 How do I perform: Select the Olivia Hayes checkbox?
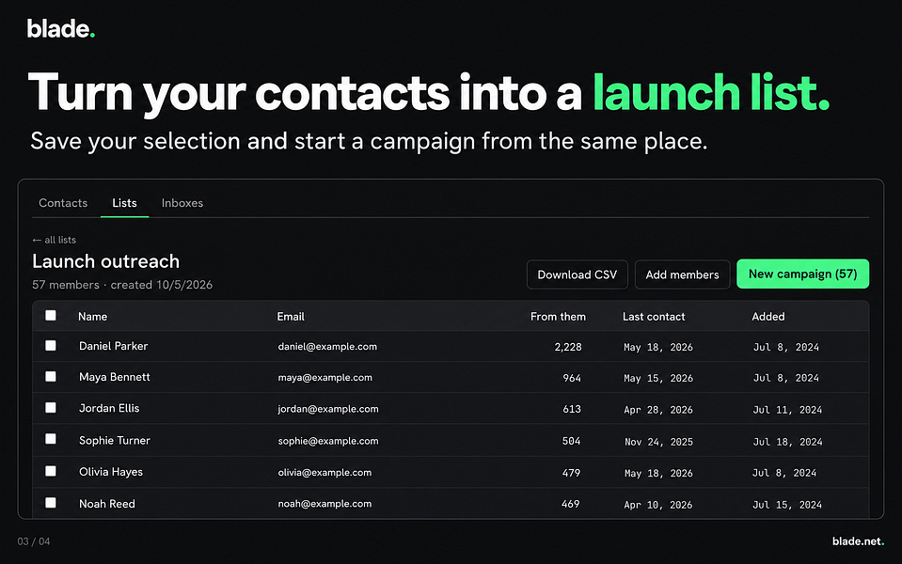pyautogui.click(x=51, y=471)
